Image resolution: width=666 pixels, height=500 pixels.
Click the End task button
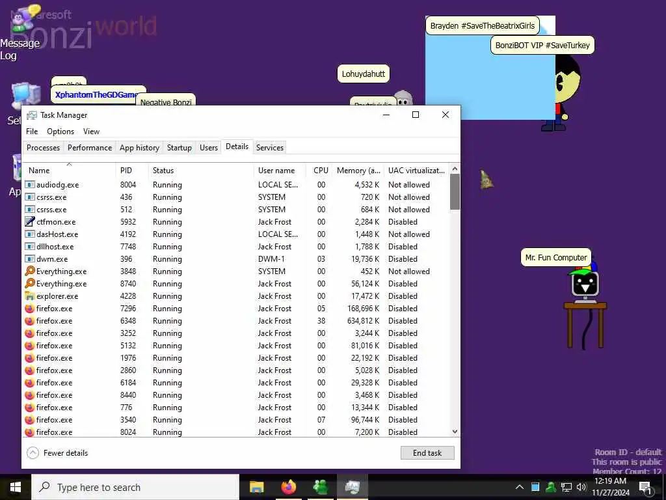(427, 453)
